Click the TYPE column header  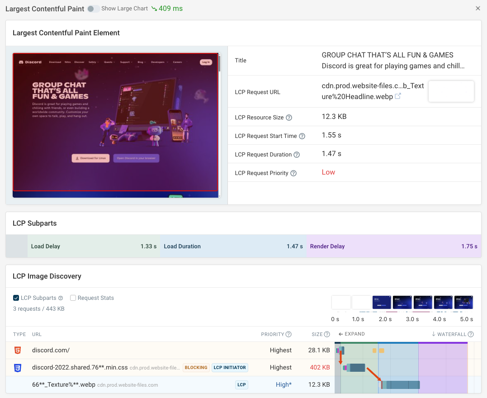[x=19, y=334]
